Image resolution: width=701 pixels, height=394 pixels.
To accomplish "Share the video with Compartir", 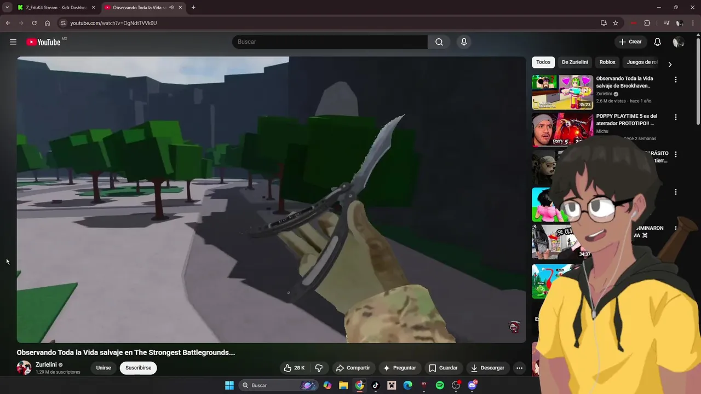I will tap(353, 368).
